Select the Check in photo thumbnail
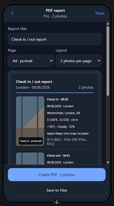Screen dimensions: 114x206 [x=30, y=121]
